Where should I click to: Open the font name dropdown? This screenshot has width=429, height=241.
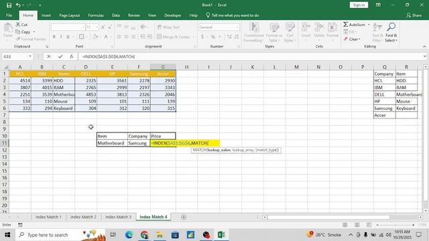click(x=83, y=27)
